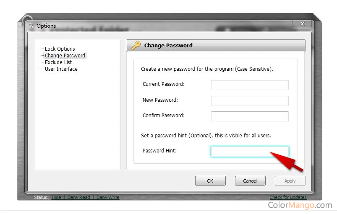The image size is (337, 214).
Task: Toggle the Deny Write status link
Action: [108, 197]
